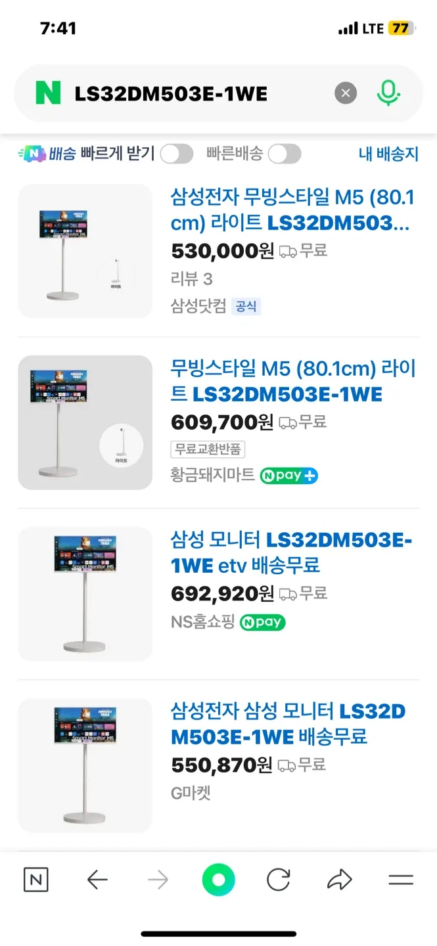Image resolution: width=437 pixels, height=946 pixels.
Task: Tap the green Naver N logo
Action: 48,93
